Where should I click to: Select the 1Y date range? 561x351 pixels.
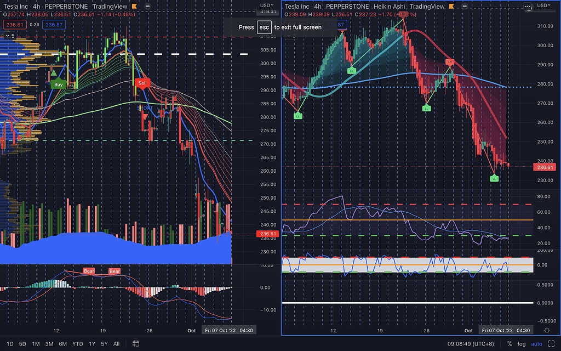coord(92,343)
